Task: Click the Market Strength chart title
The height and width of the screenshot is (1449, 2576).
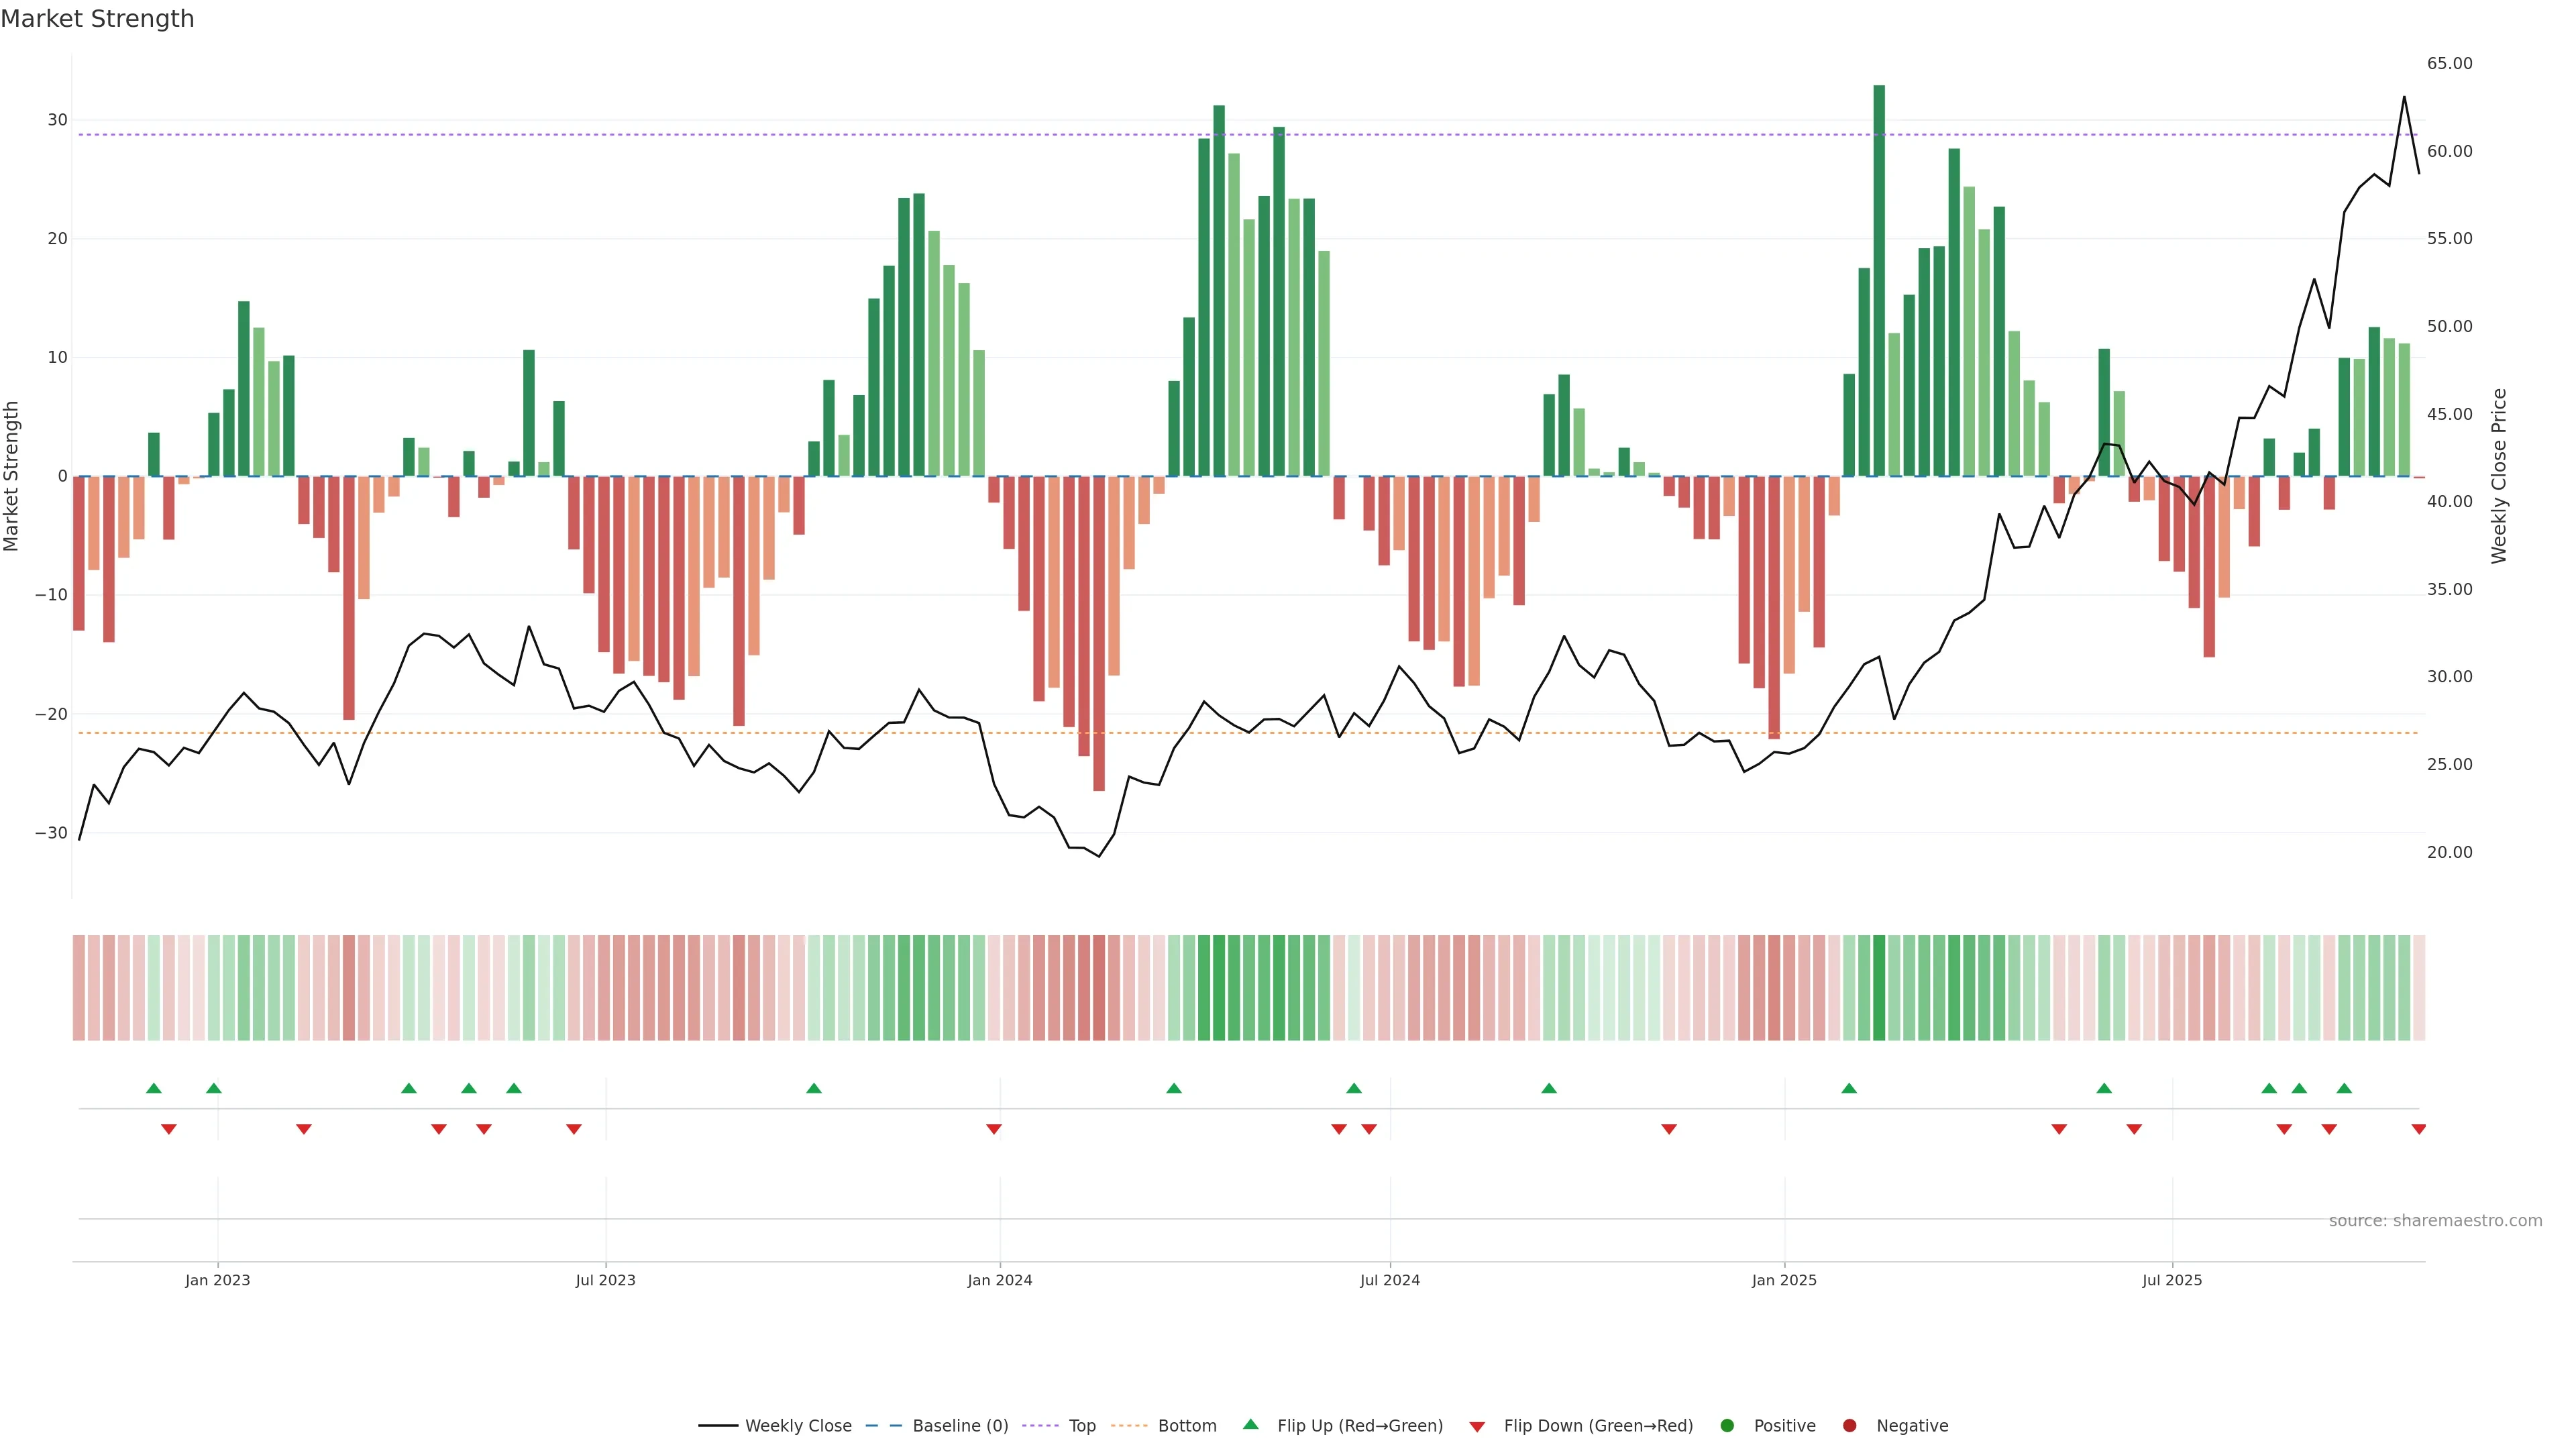Action: (x=97, y=19)
